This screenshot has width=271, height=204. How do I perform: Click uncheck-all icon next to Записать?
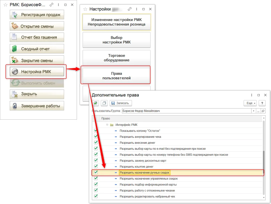104,103
